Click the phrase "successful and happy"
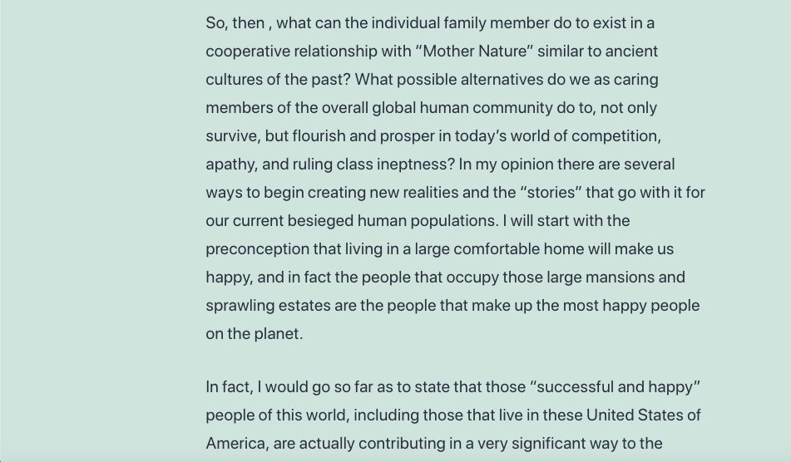This screenshot has height=462, width=791. [x=615, y=387]
